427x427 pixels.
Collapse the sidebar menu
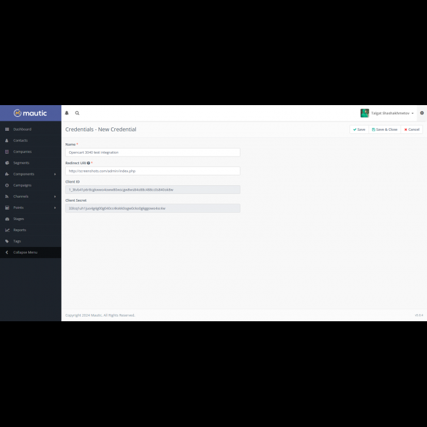click(x=25, y=252)
